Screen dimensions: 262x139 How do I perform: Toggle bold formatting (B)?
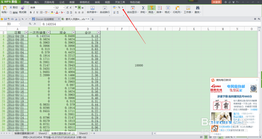tap(31, 13)
